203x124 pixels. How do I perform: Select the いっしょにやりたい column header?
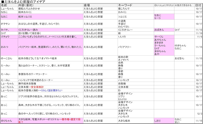click(x=164, y=5)
